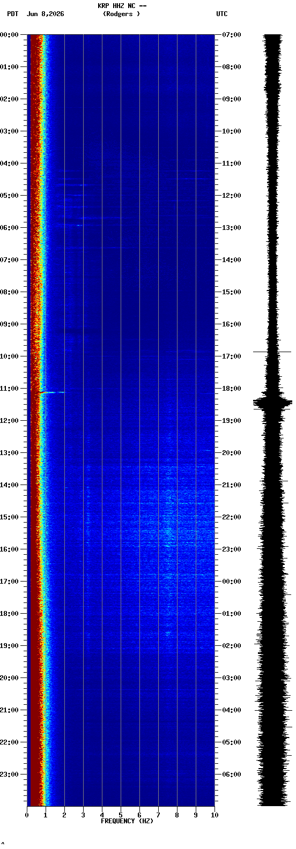Pick the UTC 06:00 label on right axis
This screenshot has width=296, height=849.
coord(231,774)
